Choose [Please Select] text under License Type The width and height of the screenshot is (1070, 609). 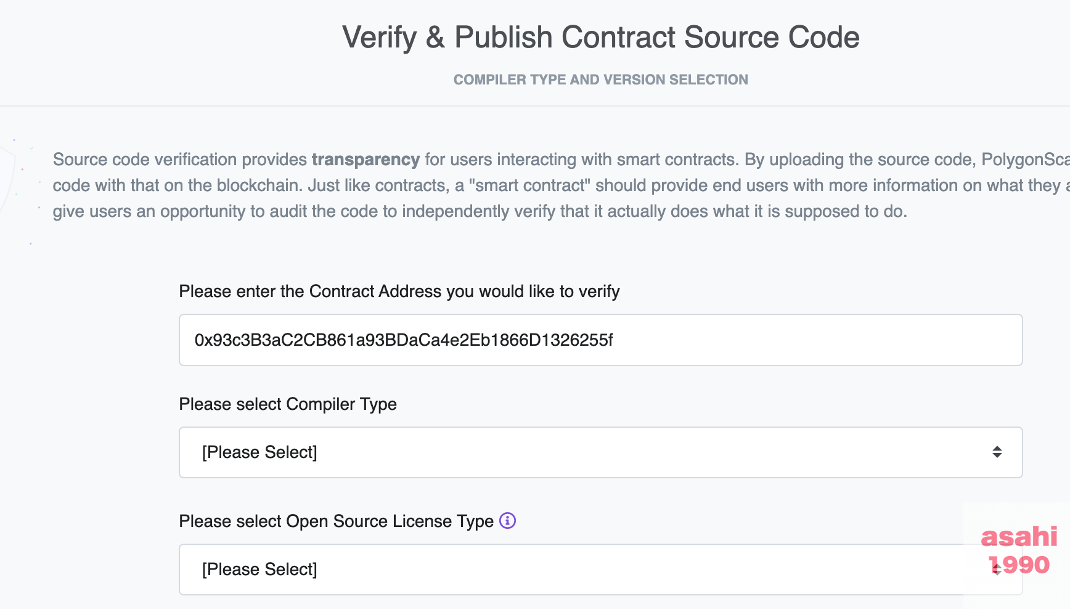click(x=259, y=570)
